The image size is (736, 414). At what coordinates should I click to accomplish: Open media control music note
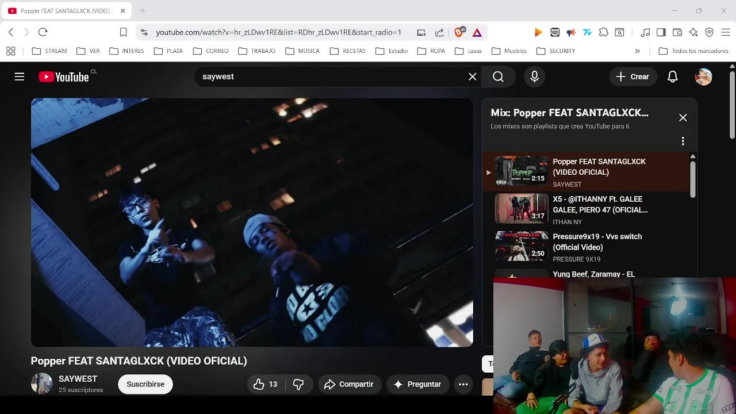(x=645, y=32)
